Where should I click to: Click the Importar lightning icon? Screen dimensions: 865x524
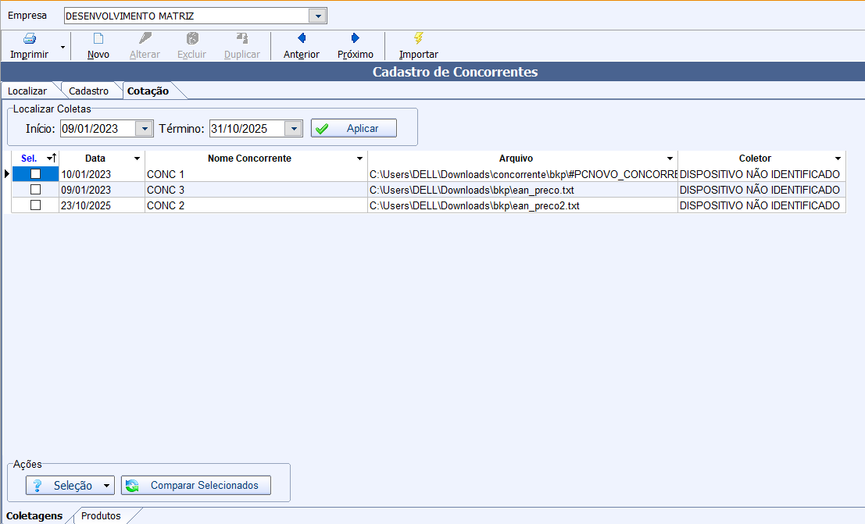coord(419,38)
